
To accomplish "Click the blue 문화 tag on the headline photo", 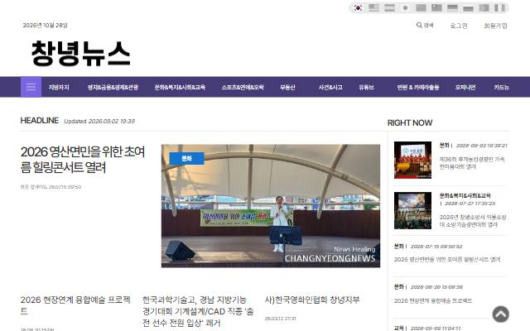I will pos(186,158).
